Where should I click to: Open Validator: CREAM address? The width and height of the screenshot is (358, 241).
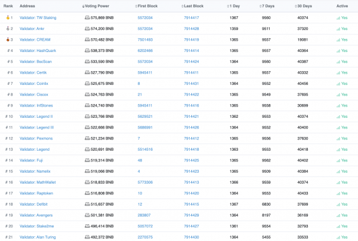pyautogui.click(x=35, y=39)
